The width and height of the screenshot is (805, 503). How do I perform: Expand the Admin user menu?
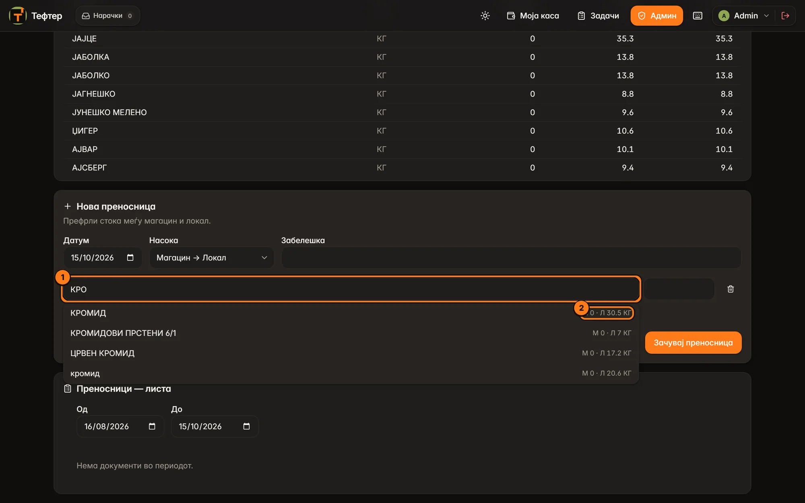point(744,16)
